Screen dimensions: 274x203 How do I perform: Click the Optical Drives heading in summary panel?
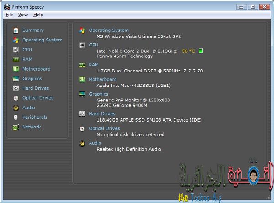click(104, 128)
